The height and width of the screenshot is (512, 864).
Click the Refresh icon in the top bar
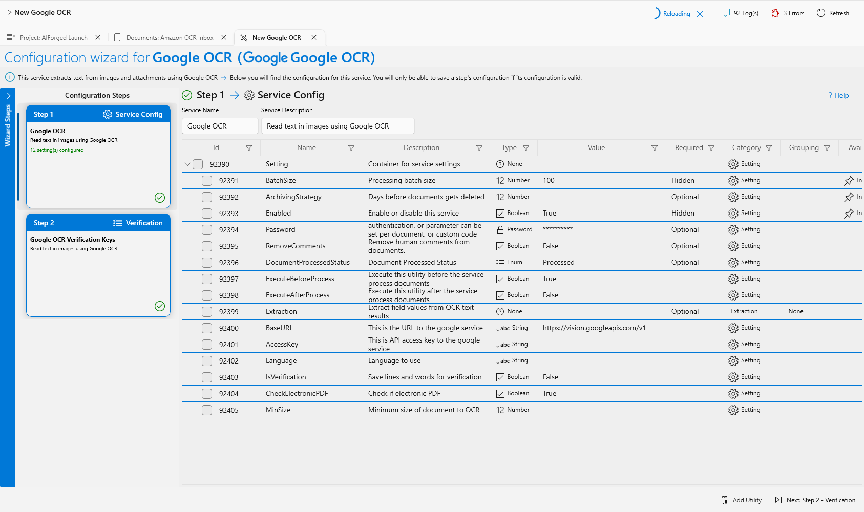pos(820,13)
